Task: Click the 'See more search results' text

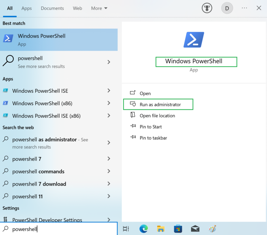Action: pos(41,66)
